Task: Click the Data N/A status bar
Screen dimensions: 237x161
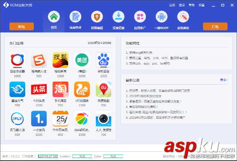Action: click(x=113, y=156)
